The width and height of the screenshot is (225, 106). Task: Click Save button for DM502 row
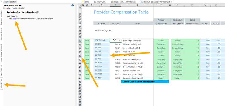tap(87, 48)
